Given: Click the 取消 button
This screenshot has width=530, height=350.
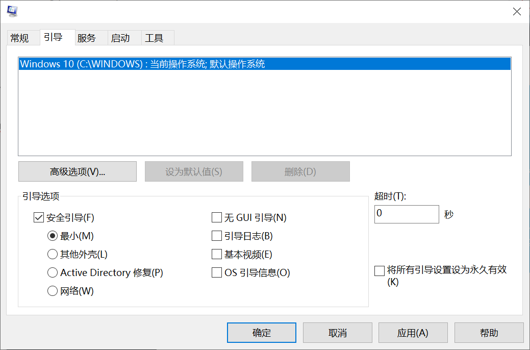Looking at the screenshot, I should click(337, 333).
